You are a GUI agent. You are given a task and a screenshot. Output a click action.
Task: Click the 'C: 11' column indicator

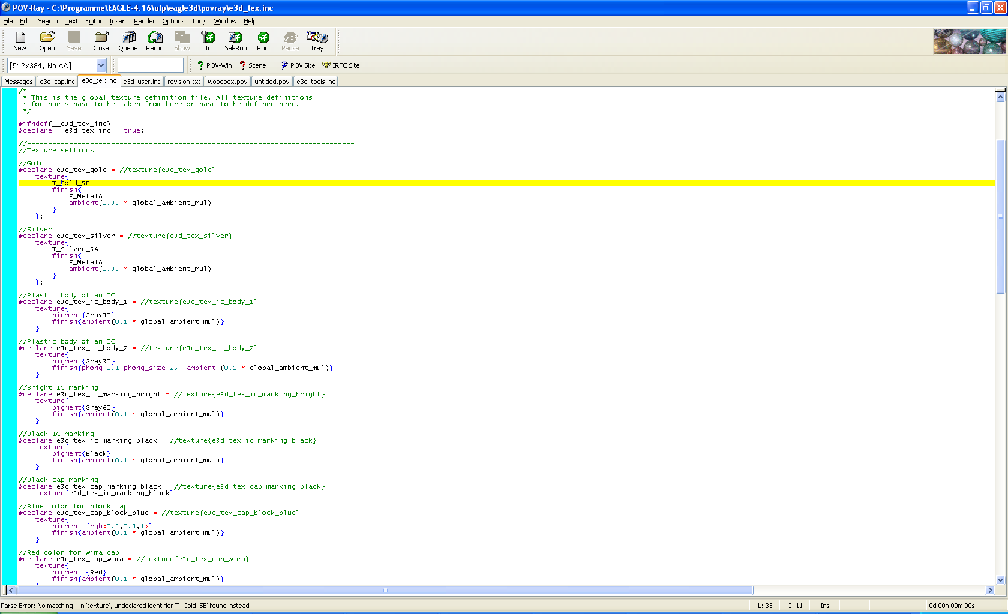795,606
